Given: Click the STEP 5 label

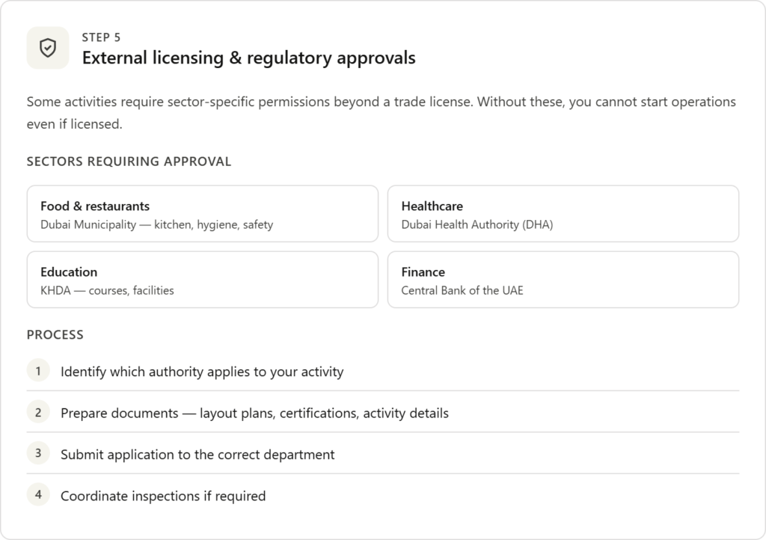Looking at the screenshot, I should point(101,37).
